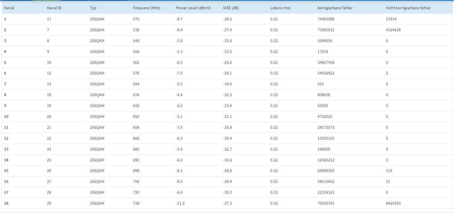Click the Kanal column header
Screen dimensions: 454x213
click(x=9, y=8)
